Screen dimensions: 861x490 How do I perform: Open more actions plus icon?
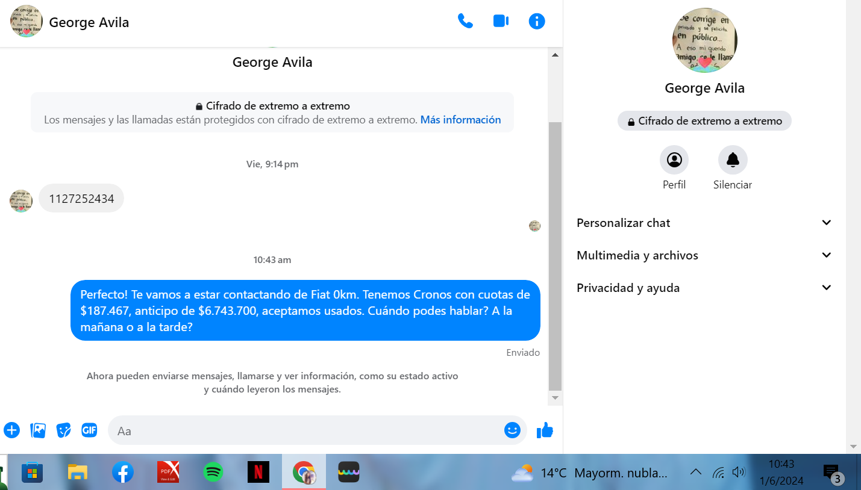(x=12, y=430)
